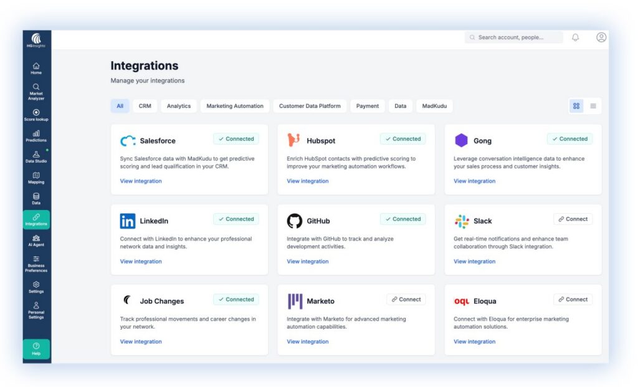View integration for Salesforce
Image resolution: width=638 pixels, height=387 pixels.
coord(141,181)
